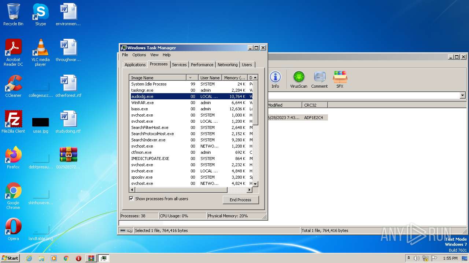The image size is (469, 263).
Task: Switch to the Services tab
Action: 180,65
